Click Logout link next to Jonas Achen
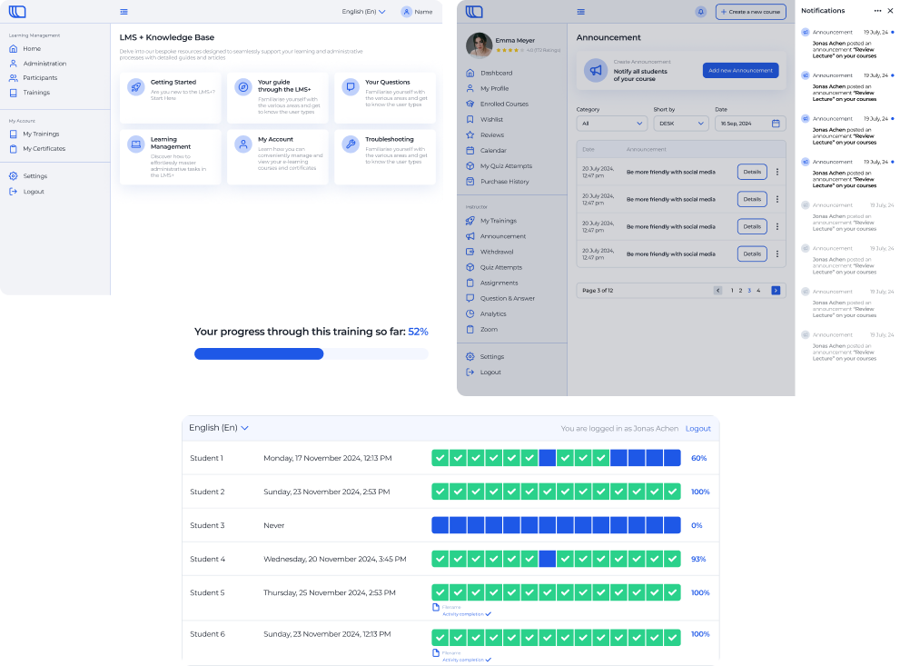Viewport: 900px width, 666px height. [x=697, y=428]
